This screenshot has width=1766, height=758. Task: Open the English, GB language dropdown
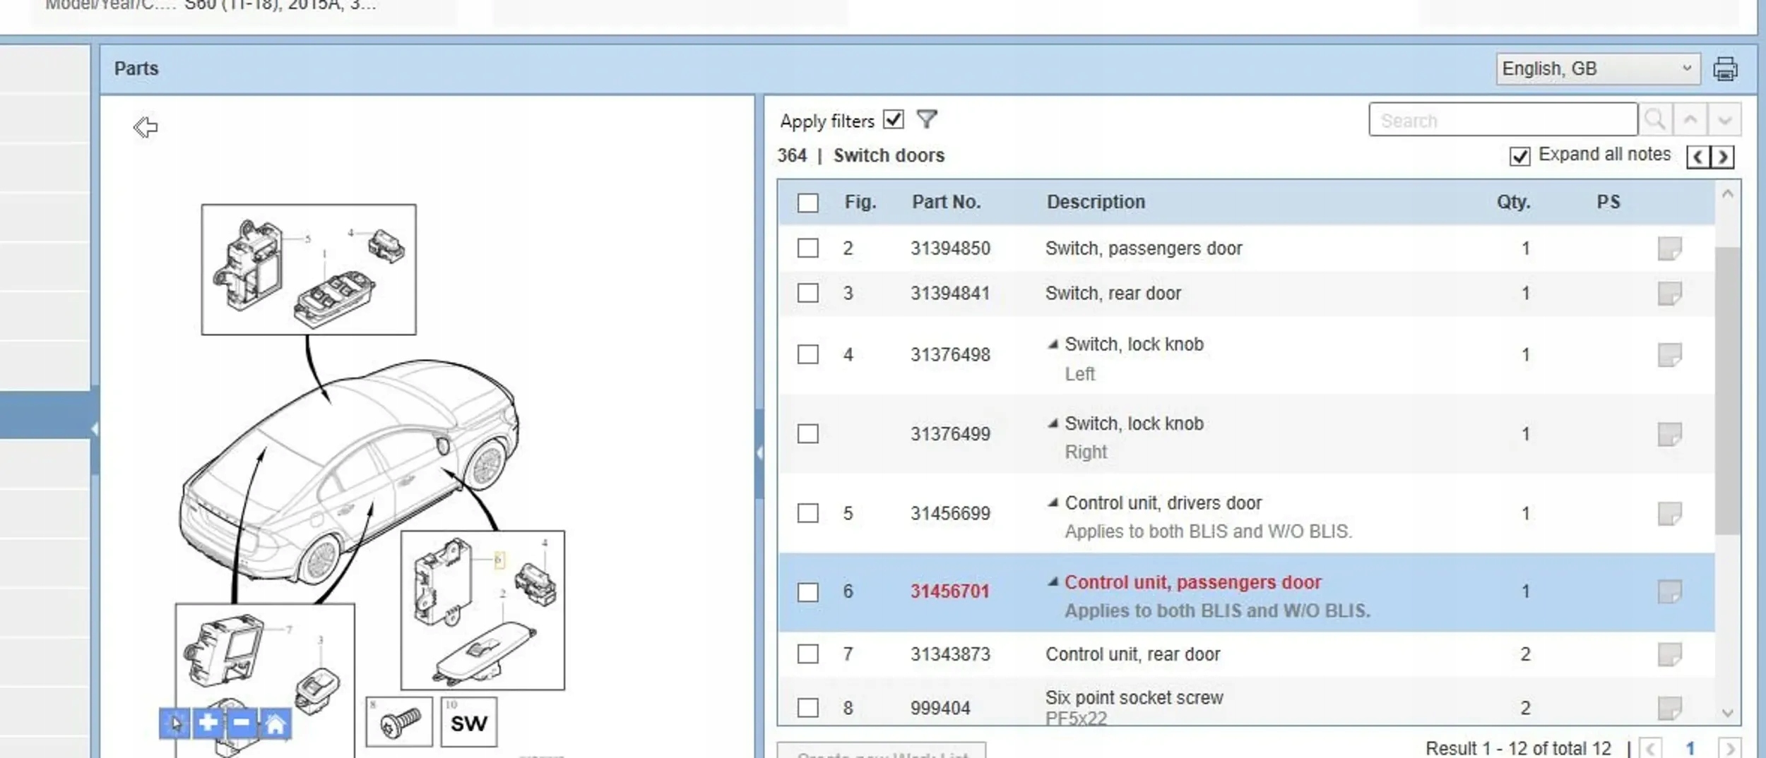tap(1597, 69)
